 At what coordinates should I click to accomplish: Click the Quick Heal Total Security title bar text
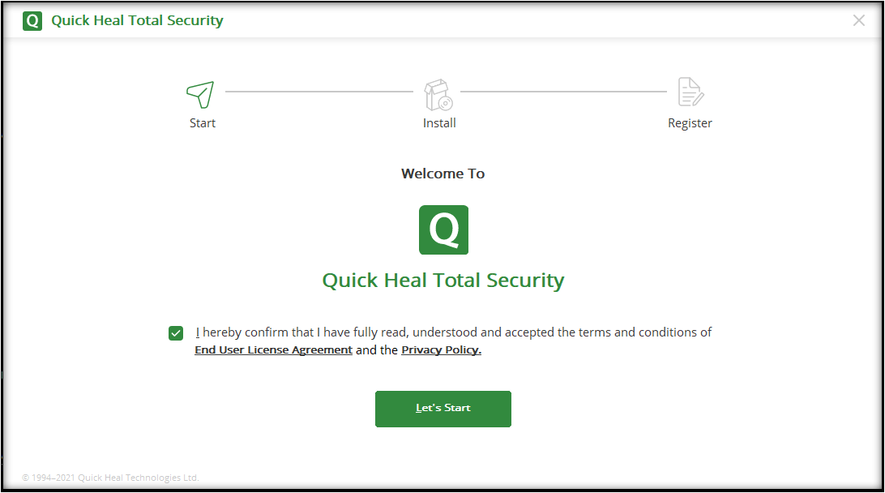pyautogui.click(x=137, y=21)
